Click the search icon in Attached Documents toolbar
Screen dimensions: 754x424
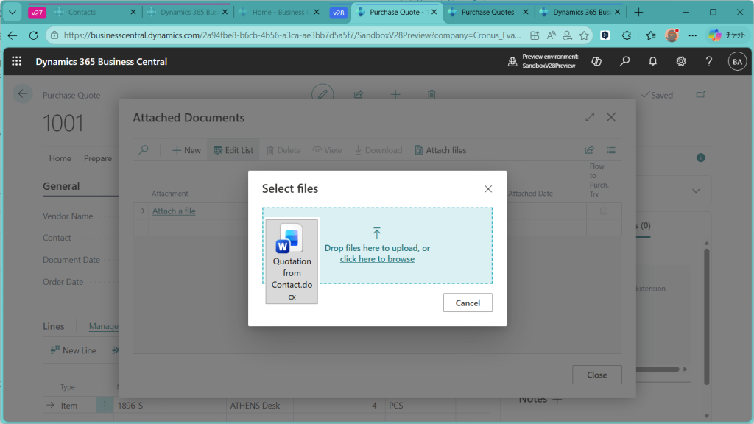point(144,150)
